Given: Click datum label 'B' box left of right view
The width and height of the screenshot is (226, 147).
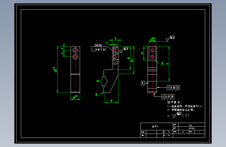Looking at the screenshot, I should 143,83.
